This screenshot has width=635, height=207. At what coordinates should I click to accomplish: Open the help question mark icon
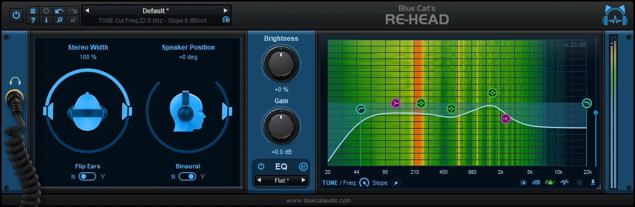point(33,20)
